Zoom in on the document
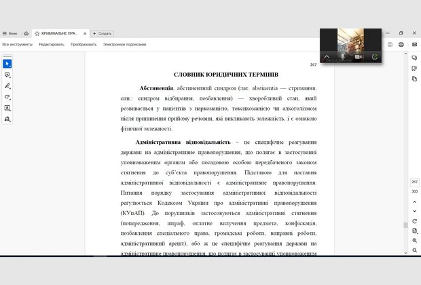 414,241
